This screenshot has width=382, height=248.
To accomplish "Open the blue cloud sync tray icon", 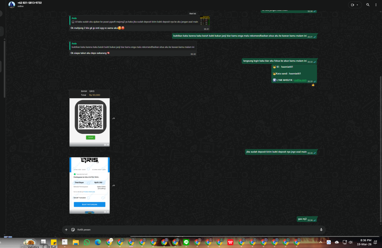I will coord(329,242).
